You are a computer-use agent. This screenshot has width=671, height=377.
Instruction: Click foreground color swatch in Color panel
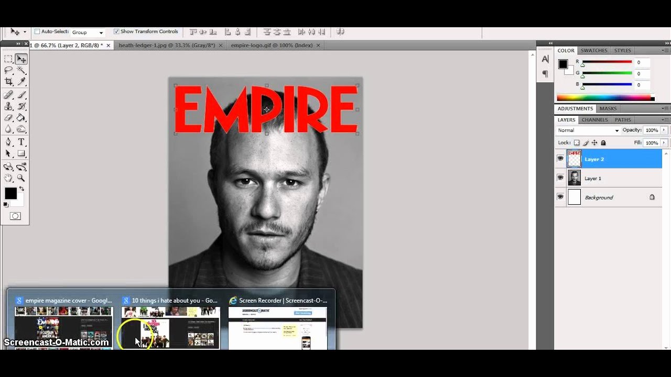563,64
